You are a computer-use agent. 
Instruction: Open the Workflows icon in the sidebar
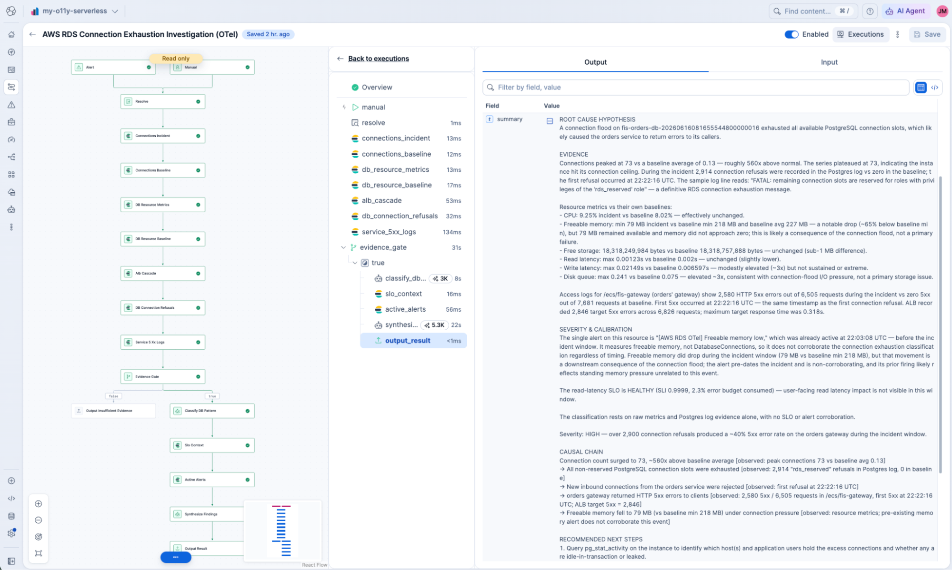11,87
